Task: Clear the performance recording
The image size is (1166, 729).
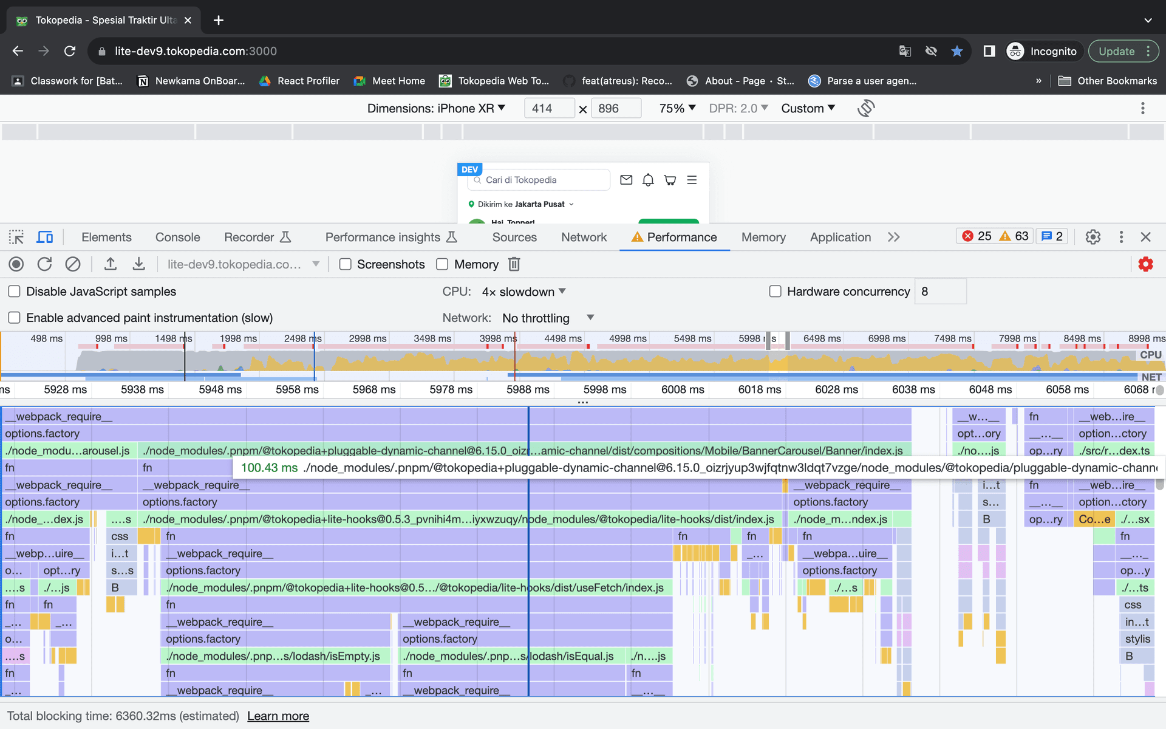Action: (73, 264)
